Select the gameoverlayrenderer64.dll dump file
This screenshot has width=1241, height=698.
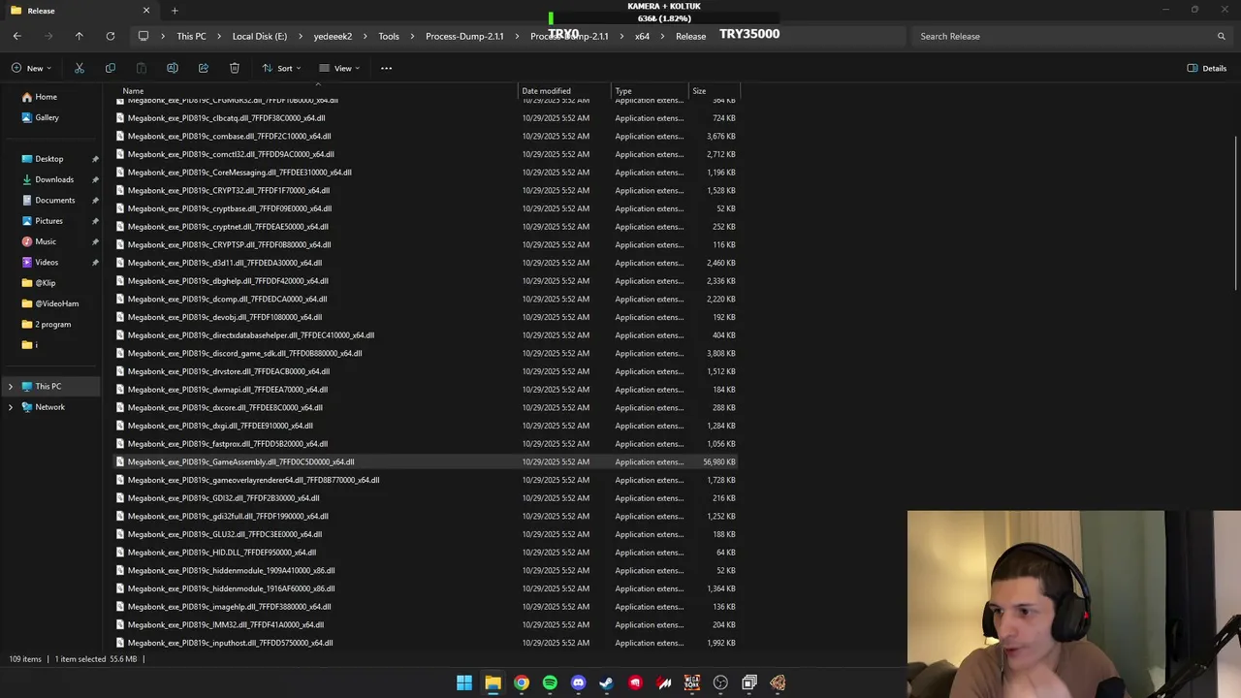(x=426, y=480)
